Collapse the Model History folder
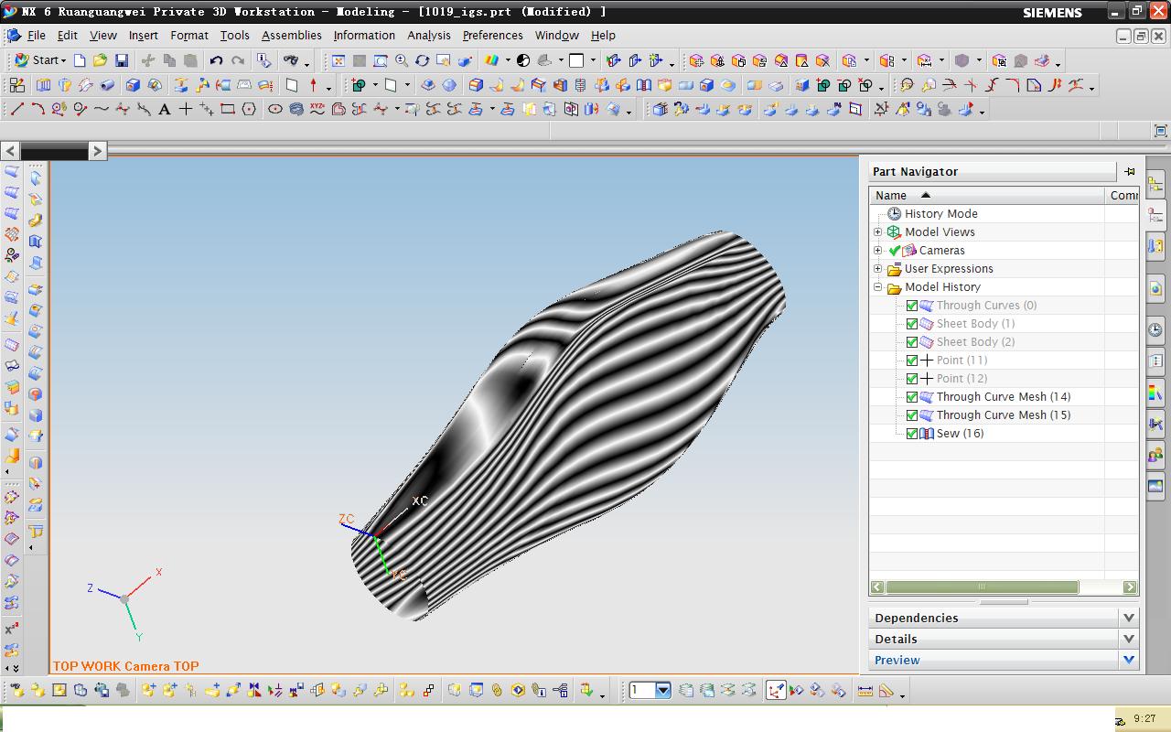This screenshot has height=732, width=1171. coord(878,287)
